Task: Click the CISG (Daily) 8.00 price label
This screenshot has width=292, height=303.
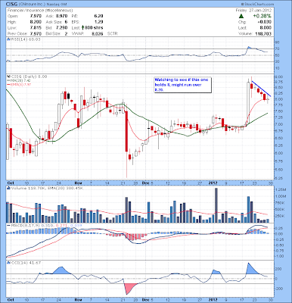Action: [x=28, y=77]
